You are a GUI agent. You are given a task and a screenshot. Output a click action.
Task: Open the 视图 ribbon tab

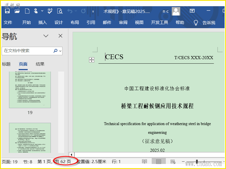(x=139, y=23)
